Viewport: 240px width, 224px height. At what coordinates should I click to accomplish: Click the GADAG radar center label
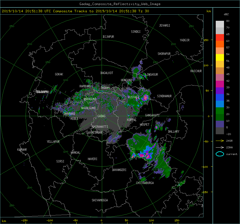pos(102,116)
